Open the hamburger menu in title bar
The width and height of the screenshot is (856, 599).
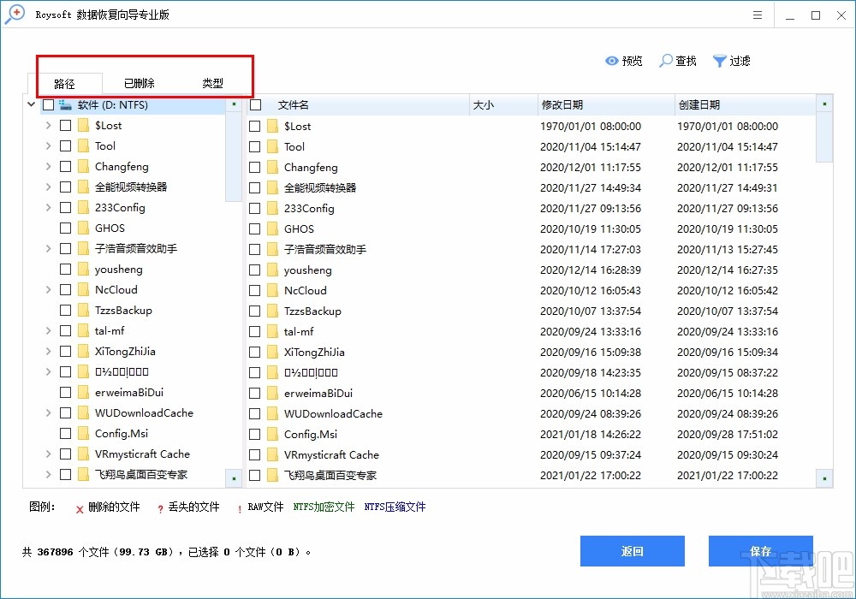point(757,15)
